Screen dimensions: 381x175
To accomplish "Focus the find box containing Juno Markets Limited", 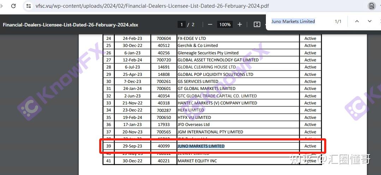I will 293,22.
